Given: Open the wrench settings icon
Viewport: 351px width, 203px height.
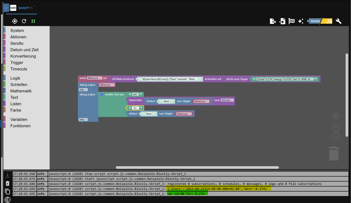Looking at the screenshot, I should point(339,21).
